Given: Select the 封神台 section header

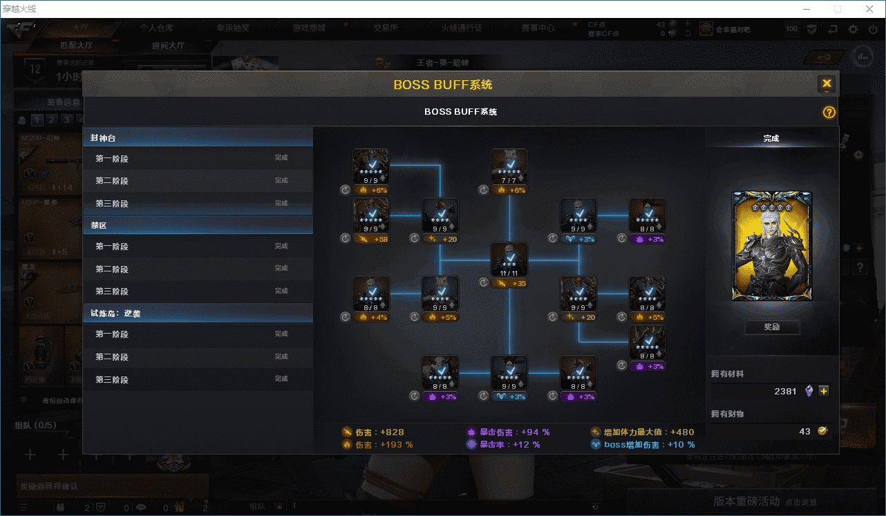Looking at the screenshot, I should pyautogui.click(x=198, y=138).
